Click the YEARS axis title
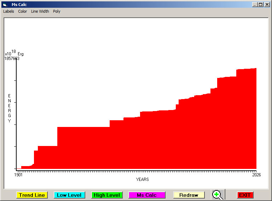 [x=142, y=179]
